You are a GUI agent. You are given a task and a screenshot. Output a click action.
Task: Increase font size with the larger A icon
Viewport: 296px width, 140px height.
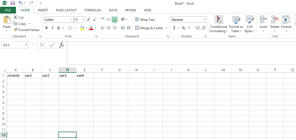tap(89, 20)
